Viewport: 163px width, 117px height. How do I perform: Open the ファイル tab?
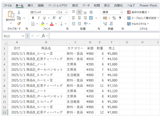tap(8, 5)
